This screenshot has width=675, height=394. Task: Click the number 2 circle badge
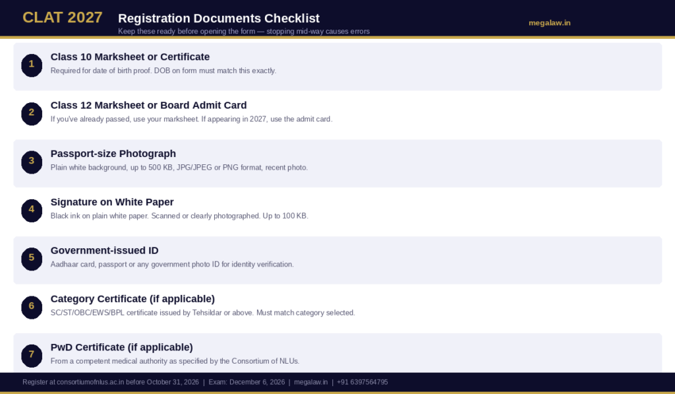point(32,114)
